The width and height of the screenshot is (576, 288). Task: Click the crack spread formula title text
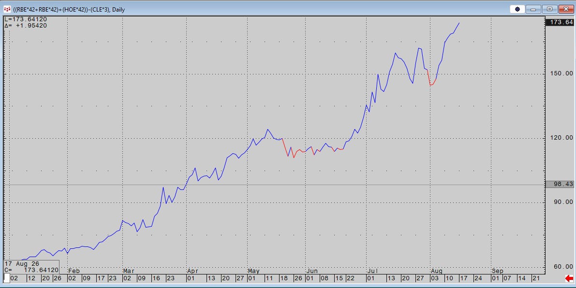(x=69, y=10)
